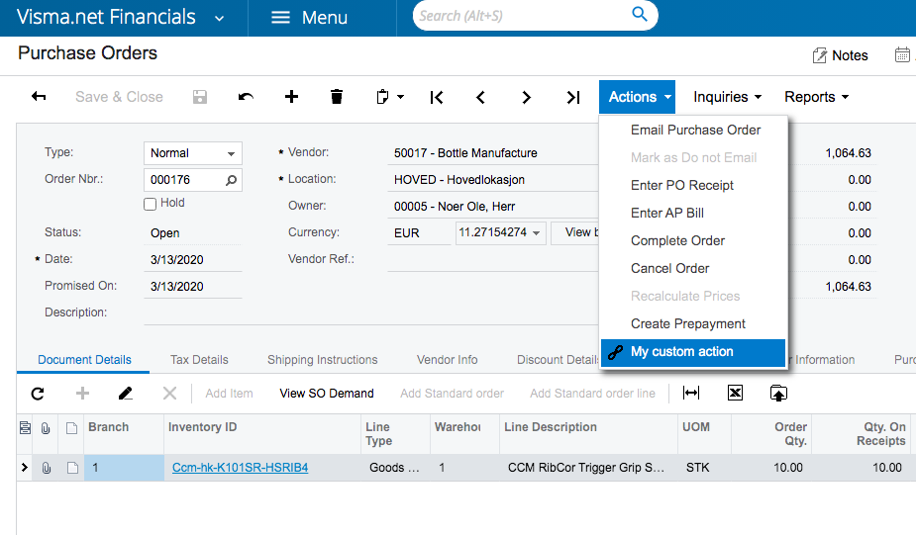Refresh grid with circular arrow icon
The width and height of the screenshot is (916, 535).
pyautogui.click(x=38, y=394)
